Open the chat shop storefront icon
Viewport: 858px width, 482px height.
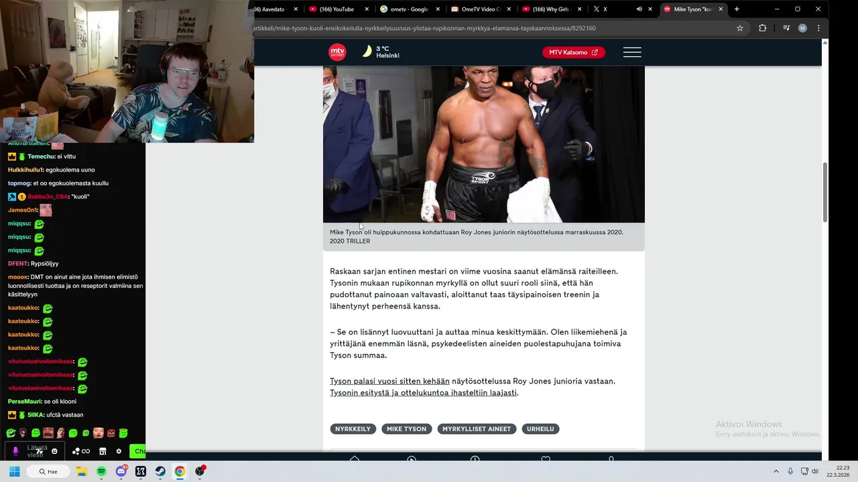point(103,451)
